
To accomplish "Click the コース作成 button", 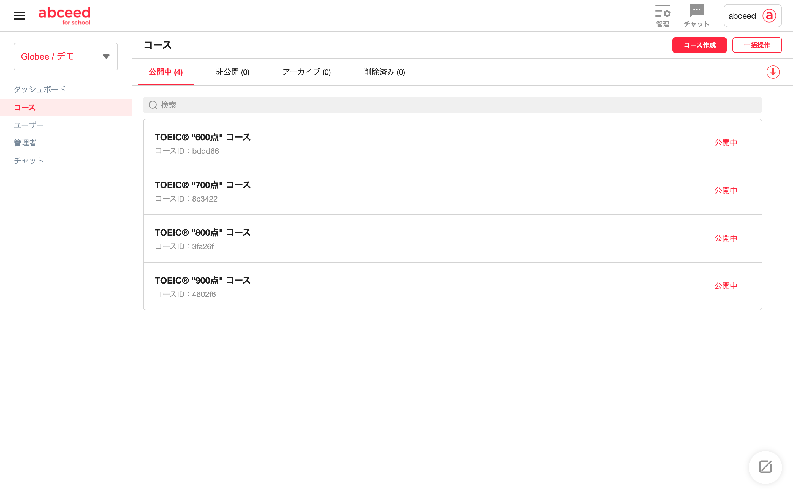I will tap(700, 45).
